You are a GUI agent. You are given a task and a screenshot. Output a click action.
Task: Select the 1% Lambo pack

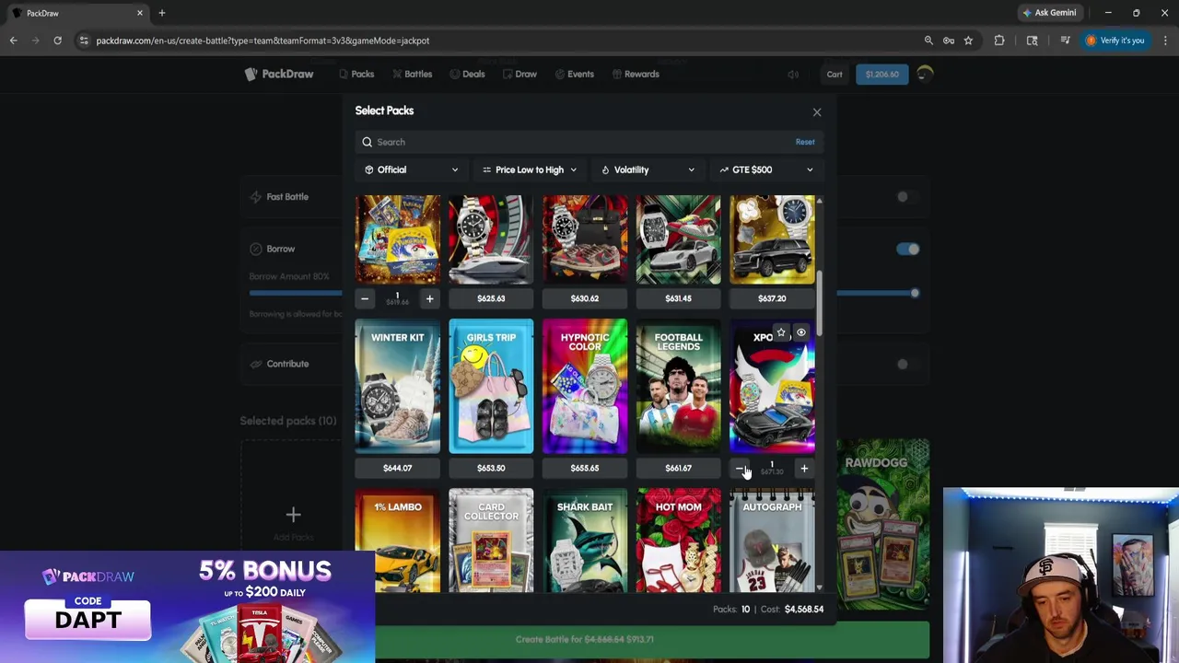tap(398, 541)
